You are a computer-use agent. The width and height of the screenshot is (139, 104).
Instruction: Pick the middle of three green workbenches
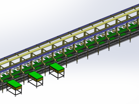coord(36,79)
